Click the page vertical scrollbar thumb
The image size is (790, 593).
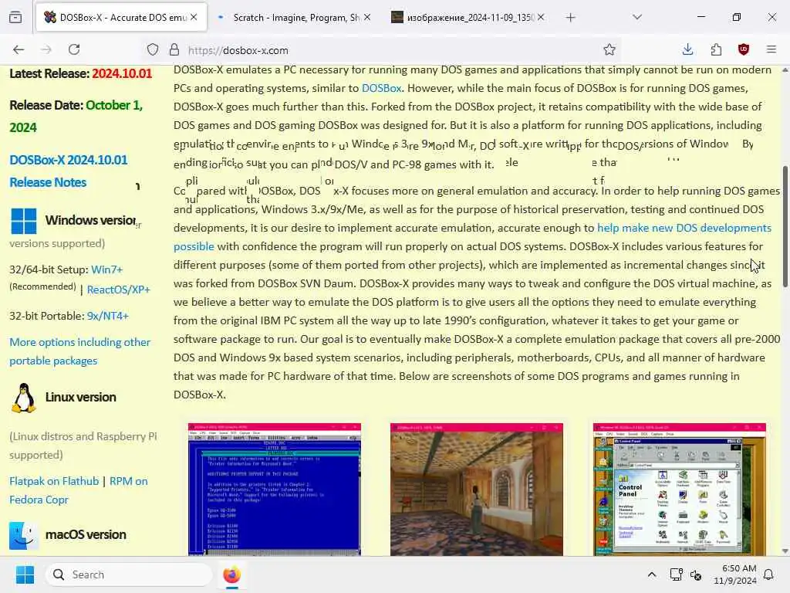(x=785, y=227)
